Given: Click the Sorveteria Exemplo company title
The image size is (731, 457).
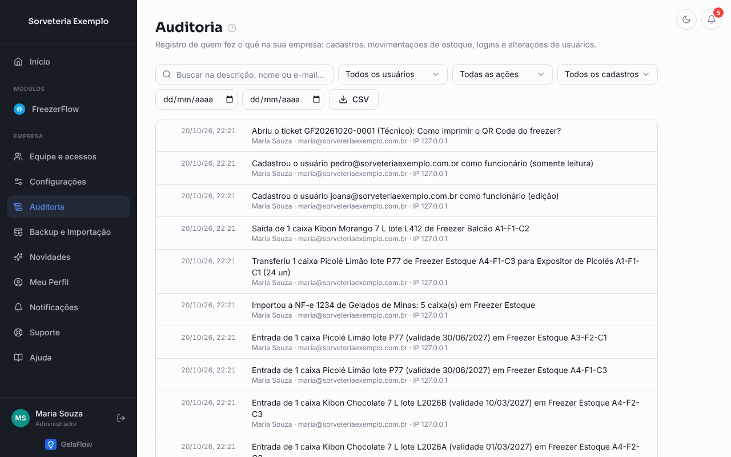Looking at the screenshot, I should tap(69, 21).
